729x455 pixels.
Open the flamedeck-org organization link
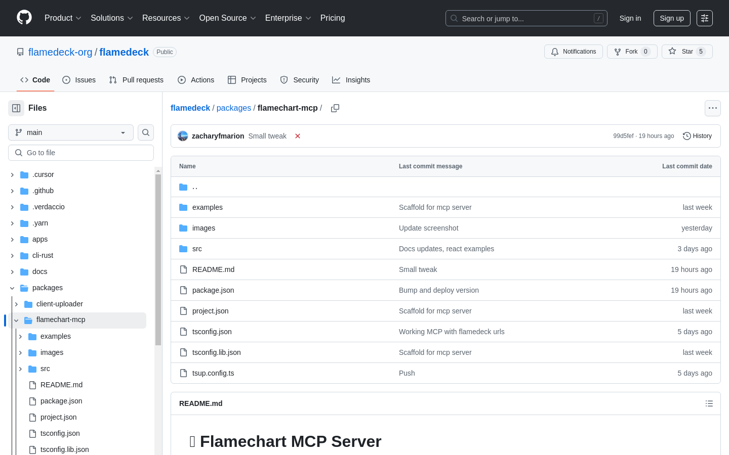(60, 52)
